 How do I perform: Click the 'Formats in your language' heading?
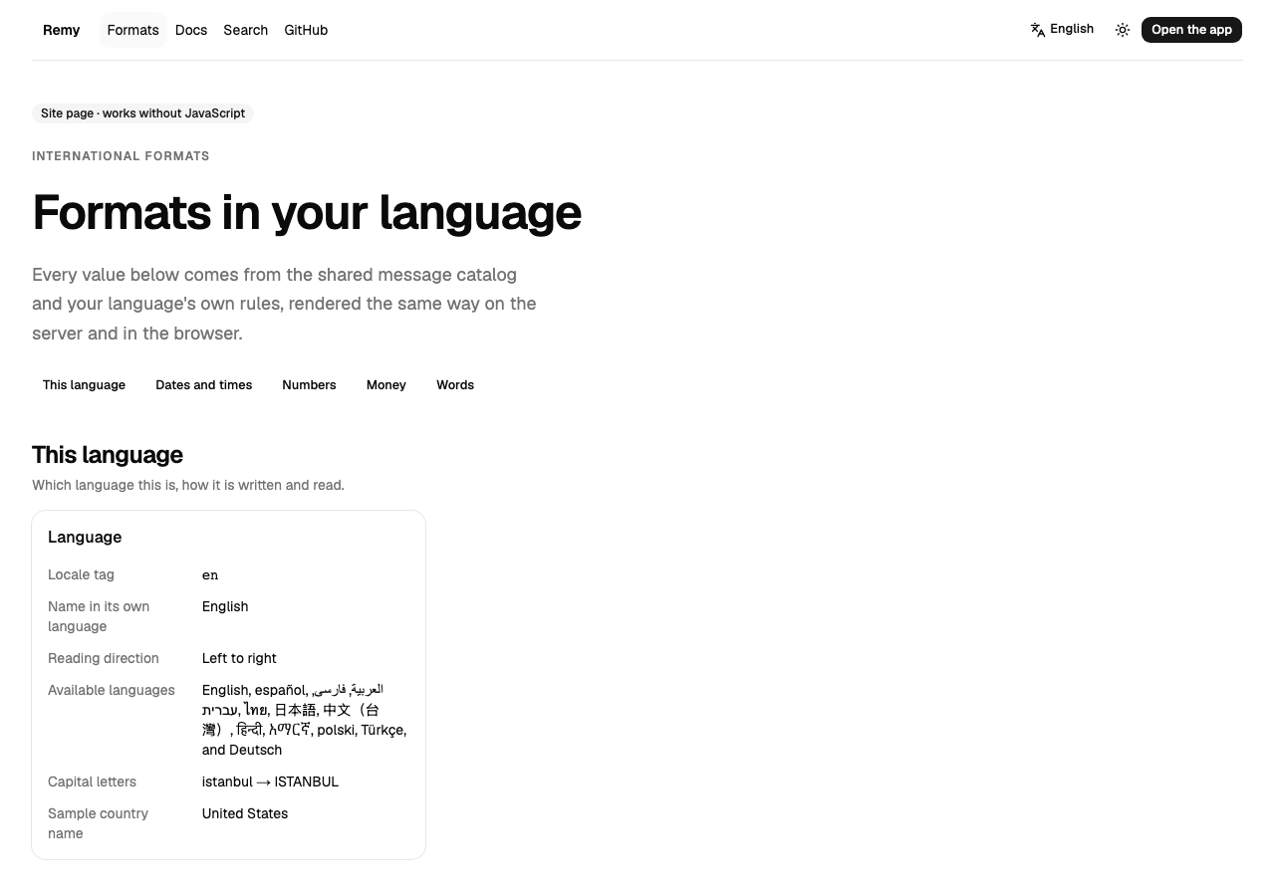tap(307, 212)
